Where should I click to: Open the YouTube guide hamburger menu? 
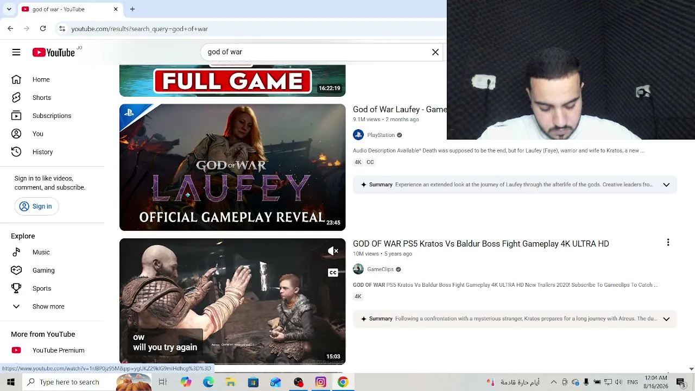click(x=16, y=52)
